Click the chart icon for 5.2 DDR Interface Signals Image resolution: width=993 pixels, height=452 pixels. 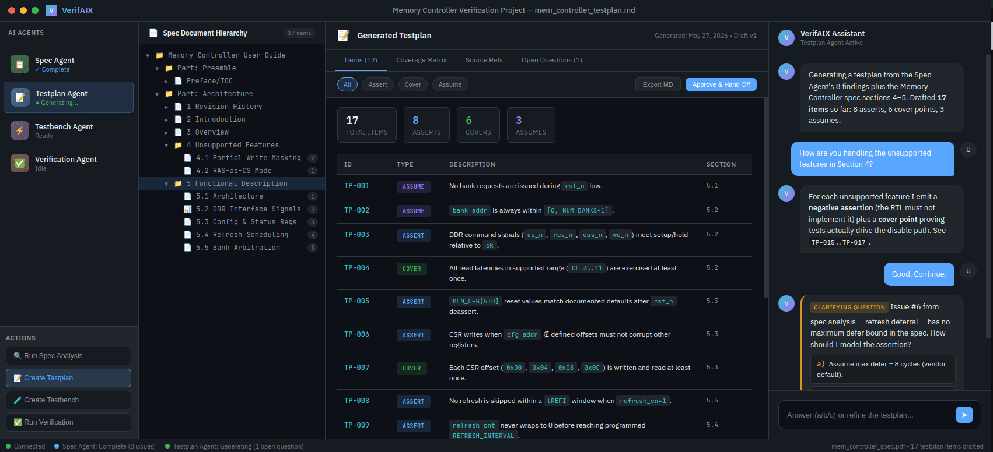(x=187, y=209)
